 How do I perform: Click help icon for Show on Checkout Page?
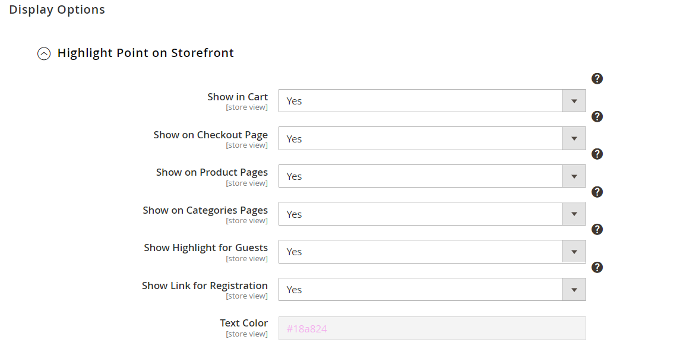coord(597,116)
